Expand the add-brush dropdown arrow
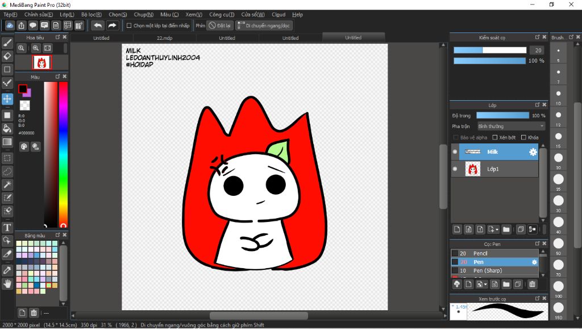This screenshot has height=329, width=582. click(485, 285)
